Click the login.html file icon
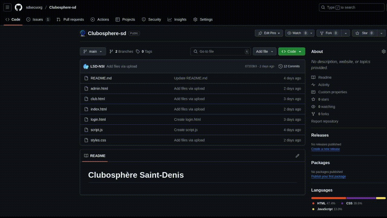 86,119
